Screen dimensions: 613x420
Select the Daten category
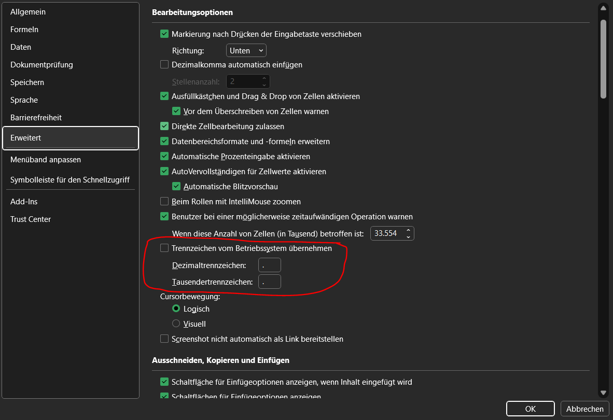point(21,47)
